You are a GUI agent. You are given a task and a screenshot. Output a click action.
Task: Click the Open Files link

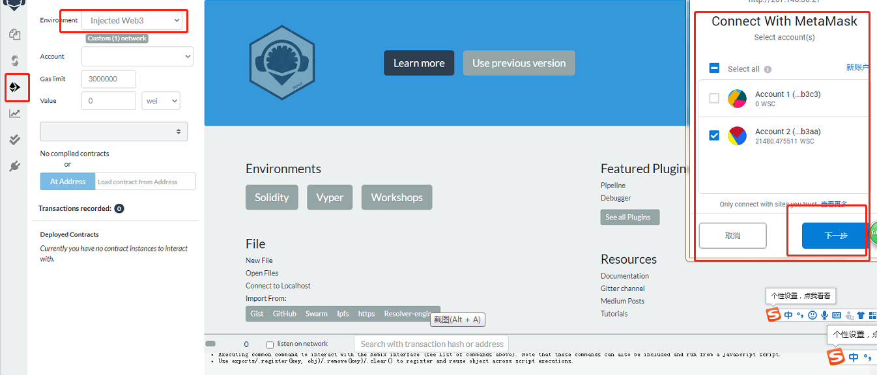pyautogui.click(x=262, y=273)
